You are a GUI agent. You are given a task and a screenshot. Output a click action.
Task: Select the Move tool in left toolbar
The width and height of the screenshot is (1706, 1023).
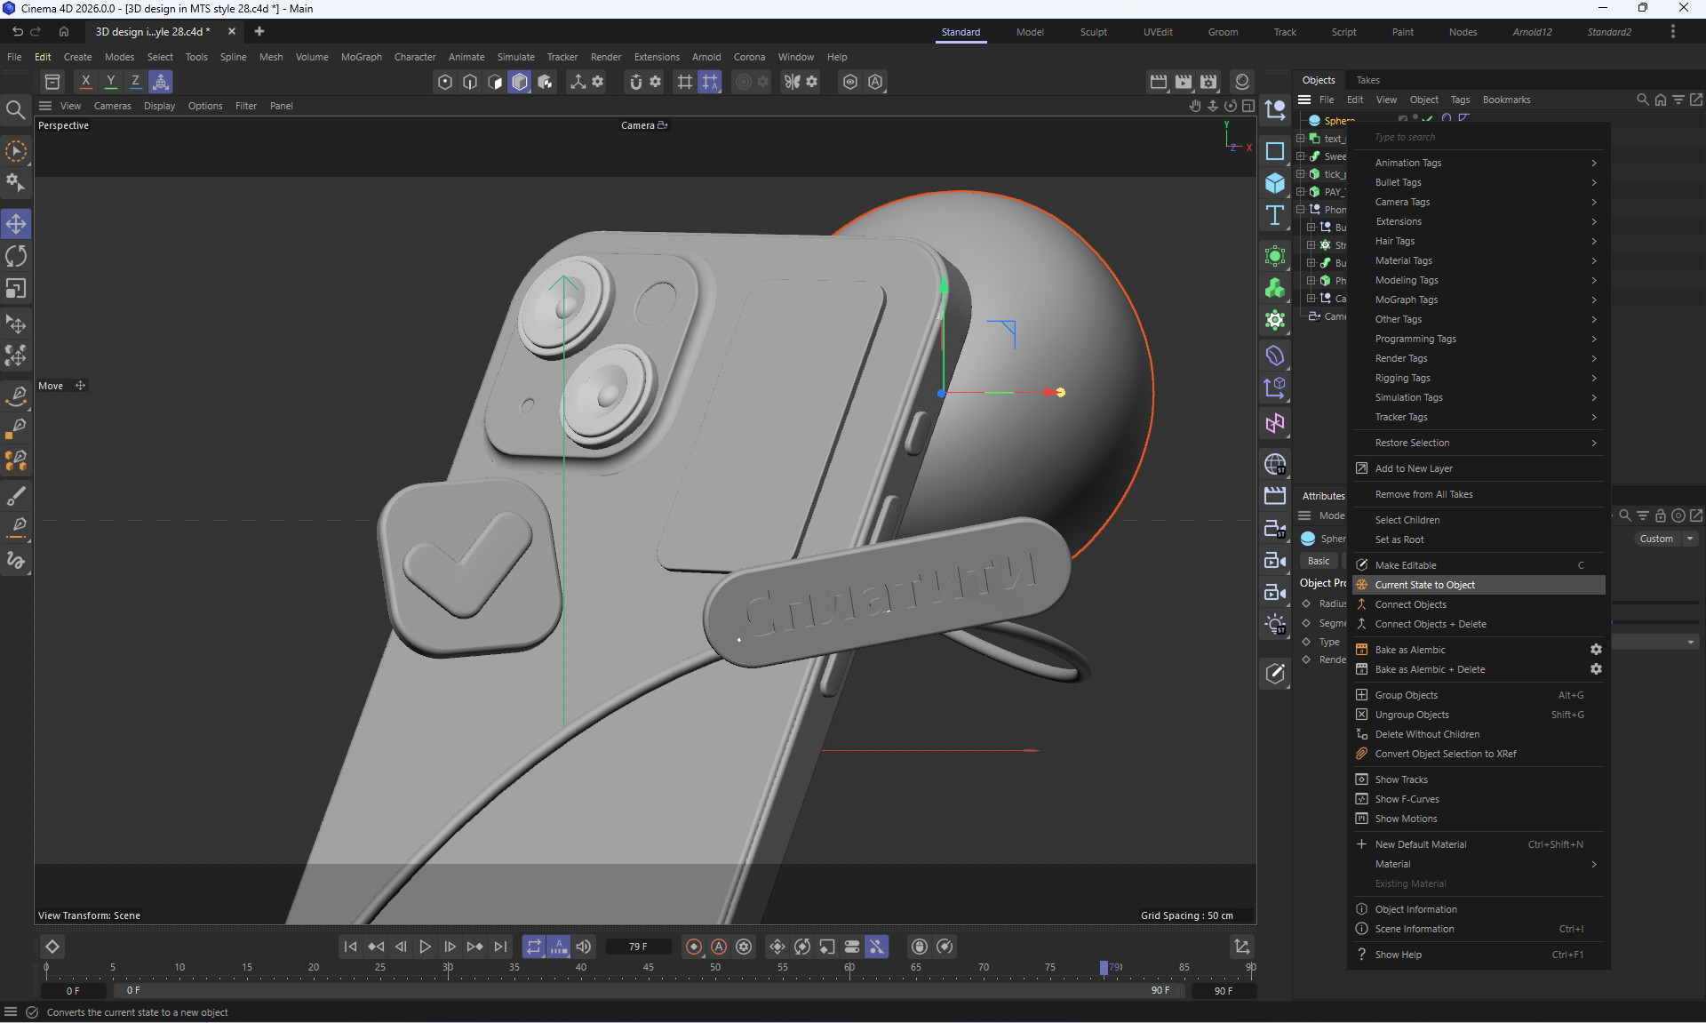[x=16, y=224]
